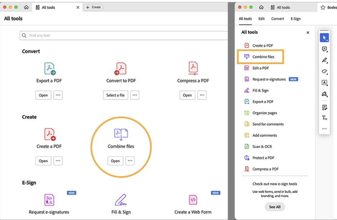
Task: Choose Export a PDF in side panel list
Action: (x=259, y=102)
